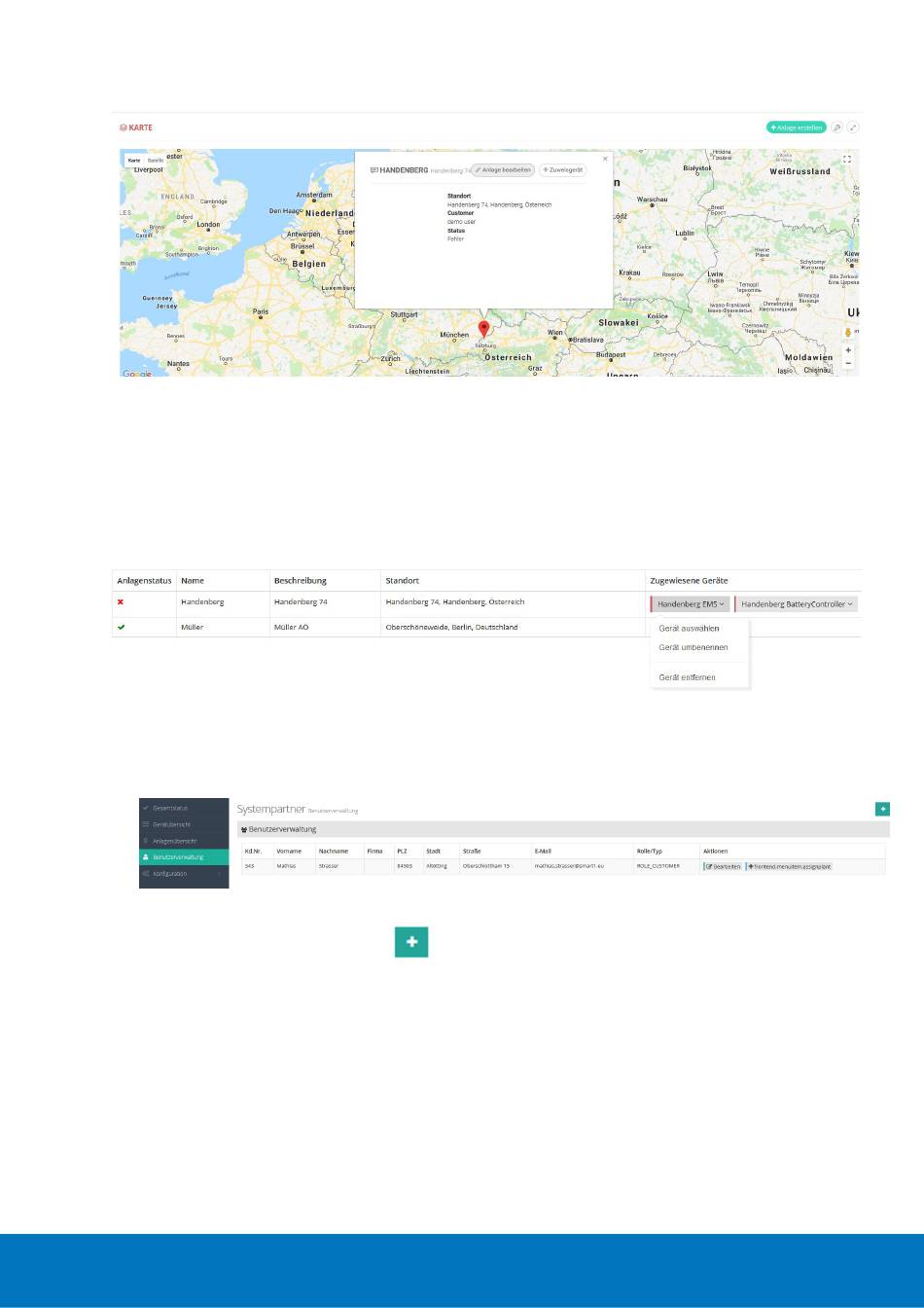Zoom in the map with the plus button

pos(848,350)
